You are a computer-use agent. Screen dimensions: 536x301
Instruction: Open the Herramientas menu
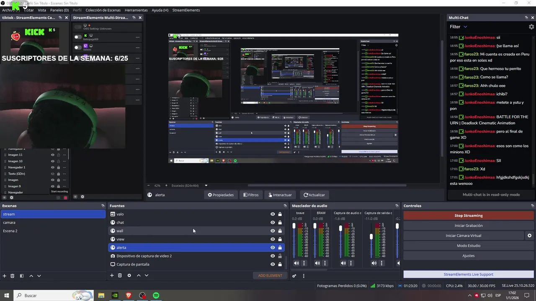coord(136,10)
